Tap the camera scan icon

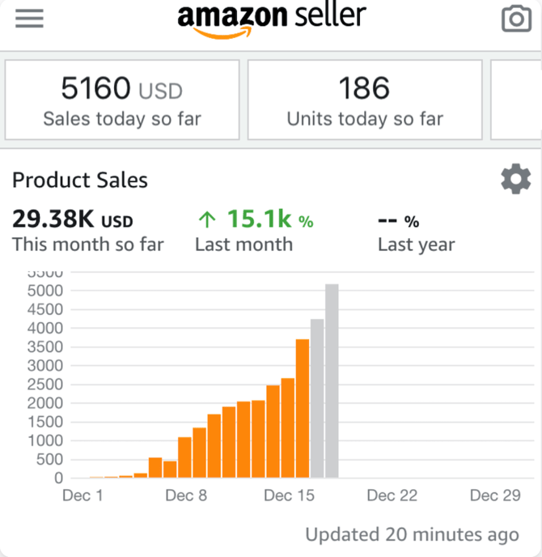pyautogui.click(x=517, y=18)
